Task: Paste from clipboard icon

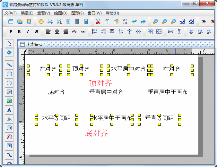Action: [x=116, y=22]
